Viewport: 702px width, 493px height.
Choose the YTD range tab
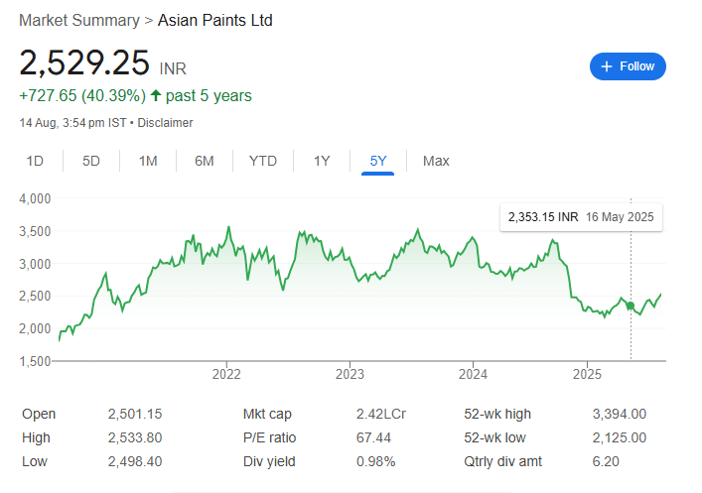click(x=263, y=161)
